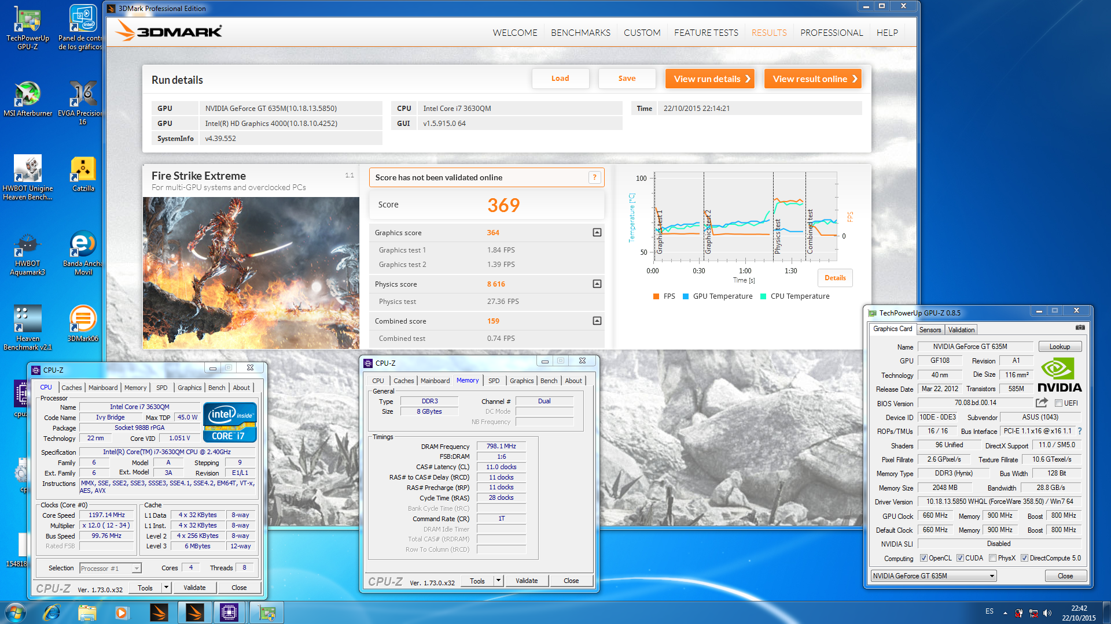Click View run details button
The width and height of the screenshot is (1111, 624).
pos(710,79)
